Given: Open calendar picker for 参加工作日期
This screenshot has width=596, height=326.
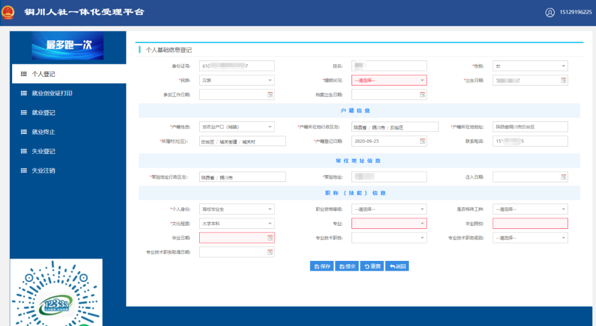Looking at the screenshot, I should (x=270, y=95).
